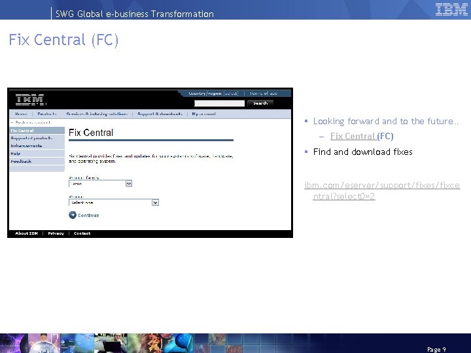The width and height of the screenshot is (471, 353).
Task: Click the Search button
Action: point(260,103)
